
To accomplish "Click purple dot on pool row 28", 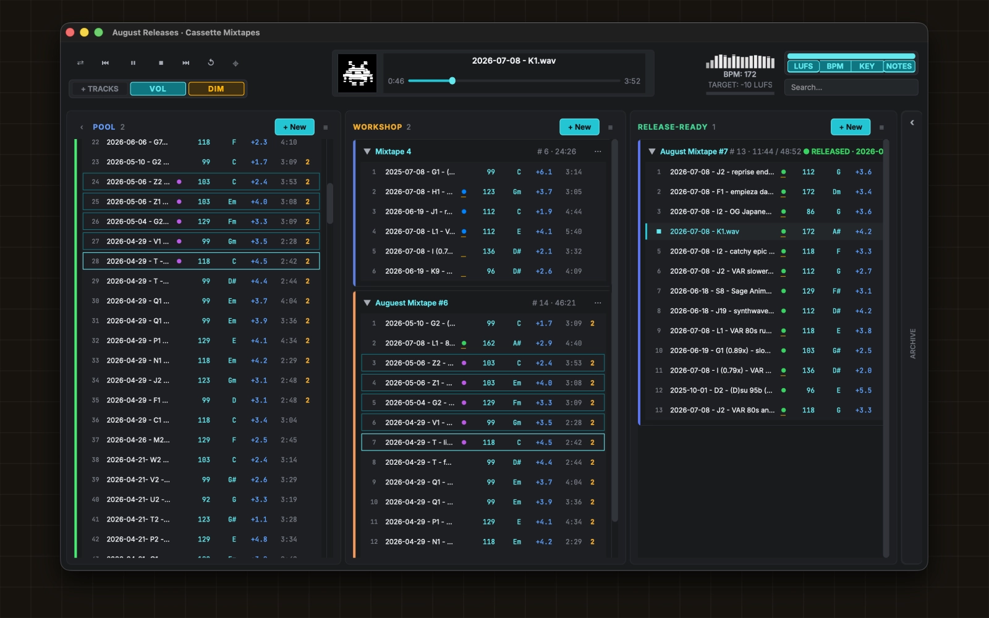I will tap(179, 261).
